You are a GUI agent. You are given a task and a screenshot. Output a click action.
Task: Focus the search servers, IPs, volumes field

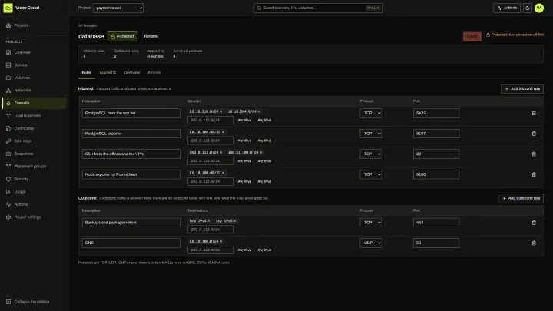318,8
